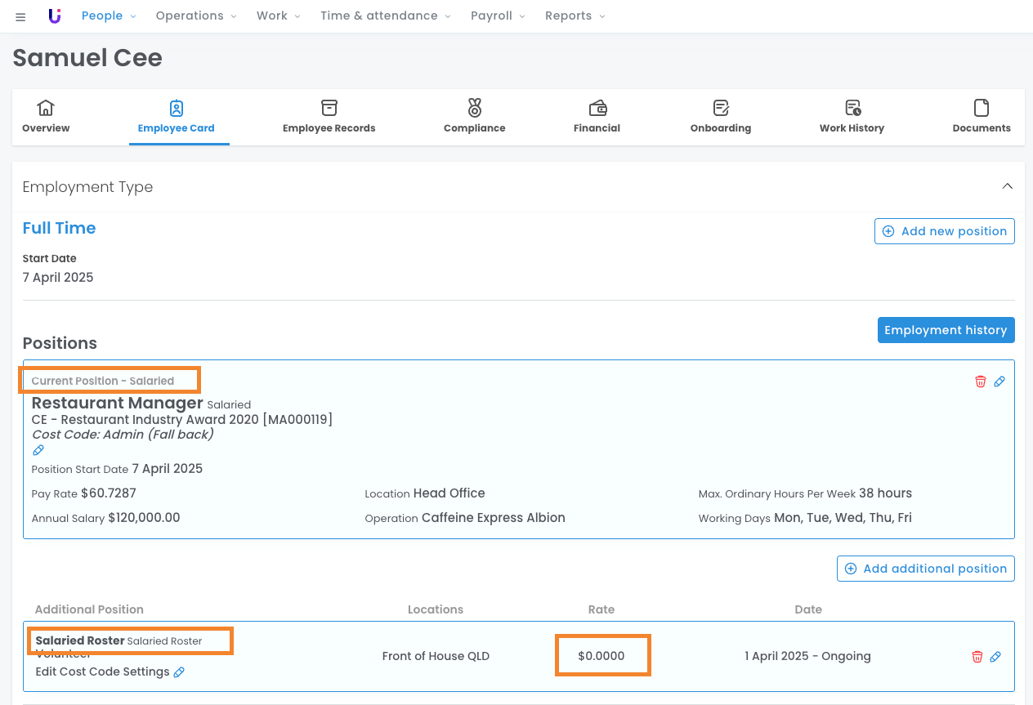Open Employment history
The image size is (1033, 705).
(946, 330)
